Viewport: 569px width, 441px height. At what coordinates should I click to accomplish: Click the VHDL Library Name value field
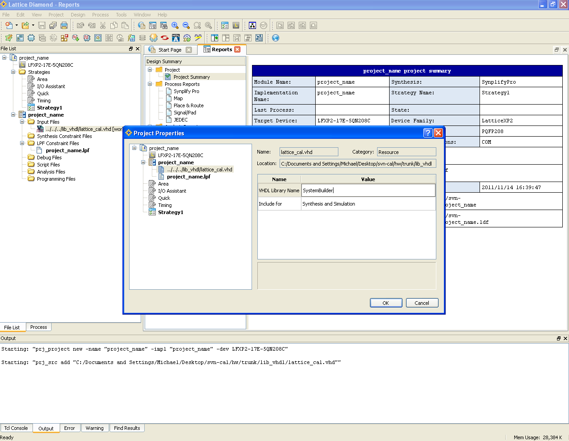[x=368, y=190]
